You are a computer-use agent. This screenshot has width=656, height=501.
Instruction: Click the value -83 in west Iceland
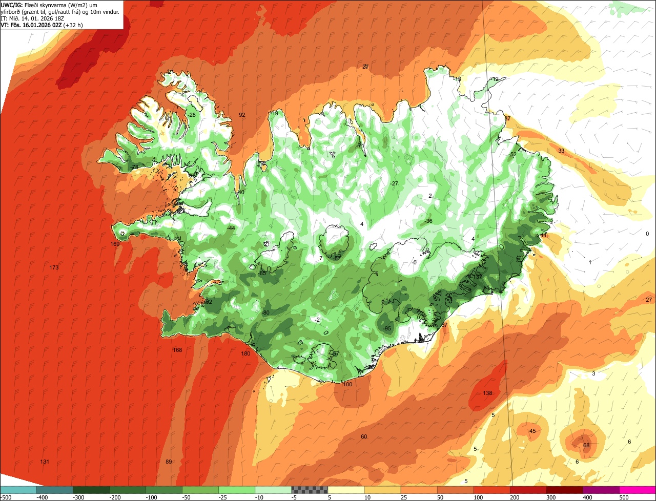(x=262, y=273)
